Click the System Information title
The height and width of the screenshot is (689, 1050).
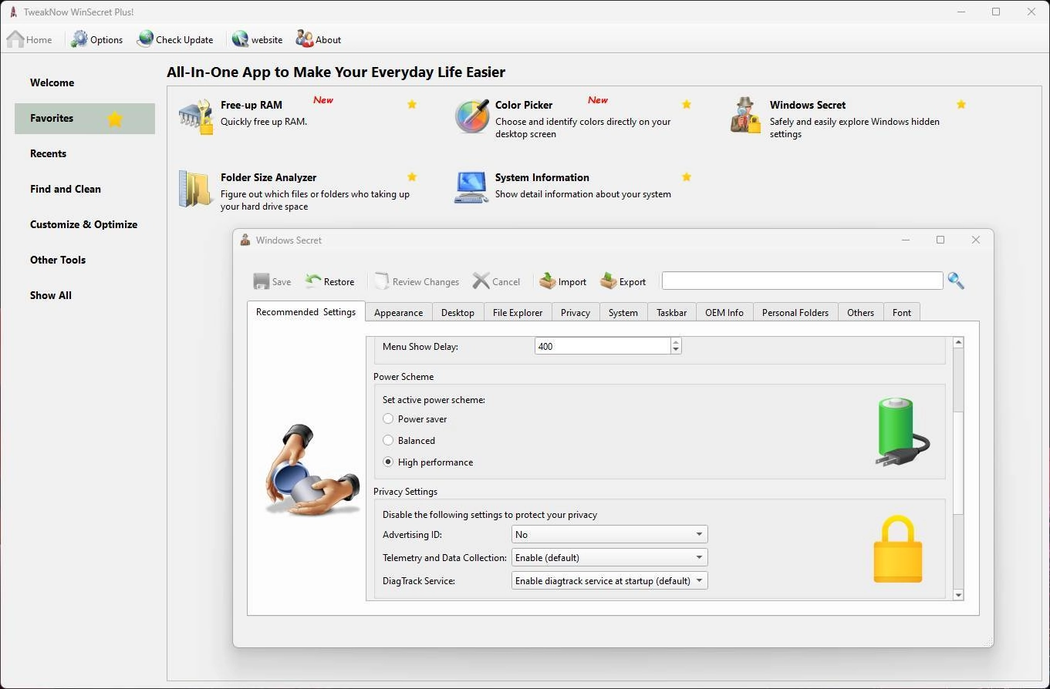click(542, 177)
